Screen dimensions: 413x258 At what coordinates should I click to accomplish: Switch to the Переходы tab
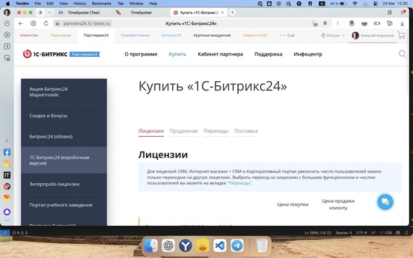point(216,131)
